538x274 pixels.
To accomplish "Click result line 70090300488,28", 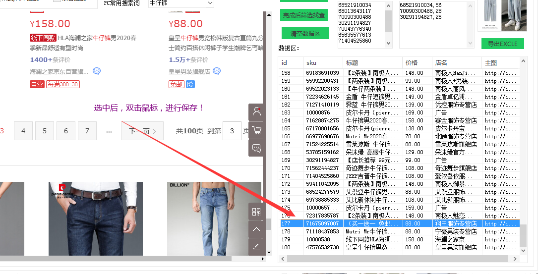I will (420, 11).
